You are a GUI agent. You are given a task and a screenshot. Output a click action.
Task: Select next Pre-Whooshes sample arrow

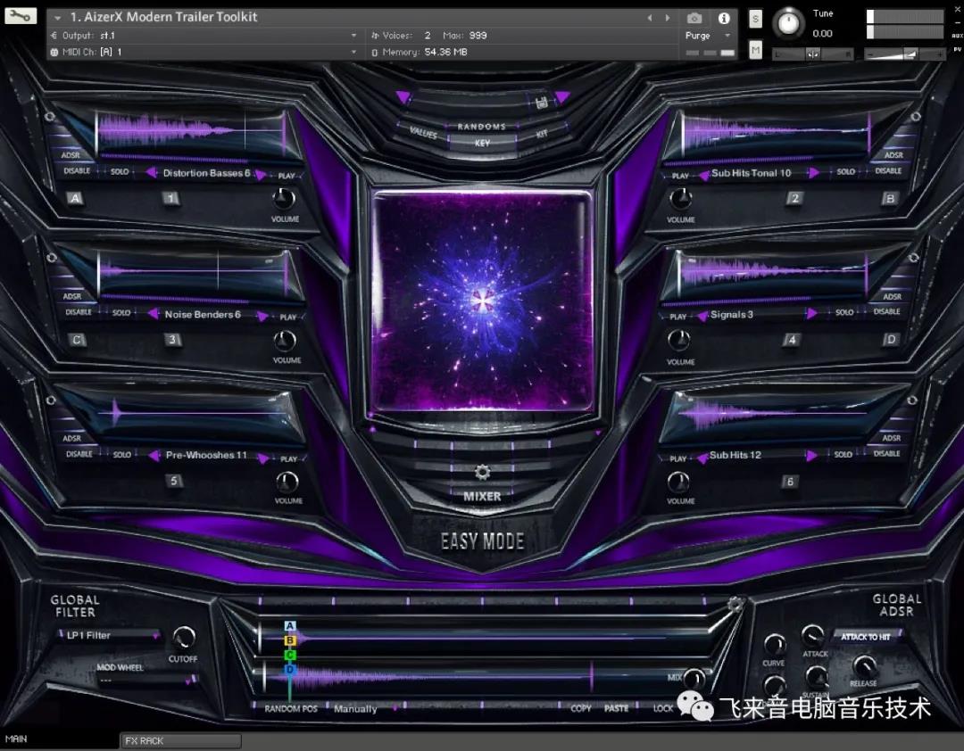coord(263,458)
